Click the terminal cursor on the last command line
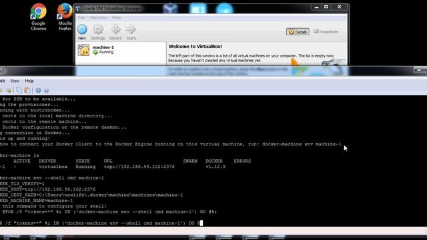 (x=201, y=223)
